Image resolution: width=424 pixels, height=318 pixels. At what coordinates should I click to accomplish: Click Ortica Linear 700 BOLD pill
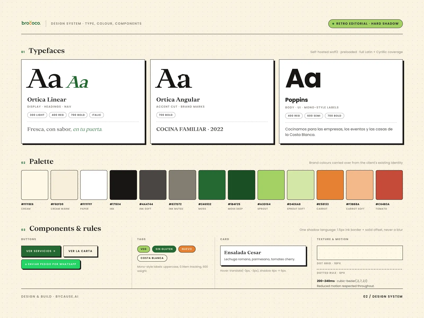(78, 115)
